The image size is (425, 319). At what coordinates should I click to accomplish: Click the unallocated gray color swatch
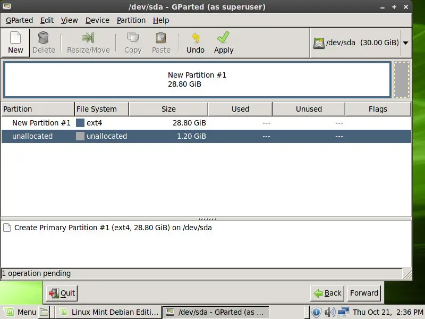(80, 136)
